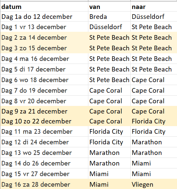Viewport: 177px width, 189px height.
Task: Click cell 'Dag 15 vr 27 december'
Action: click(x=44, y=174)
